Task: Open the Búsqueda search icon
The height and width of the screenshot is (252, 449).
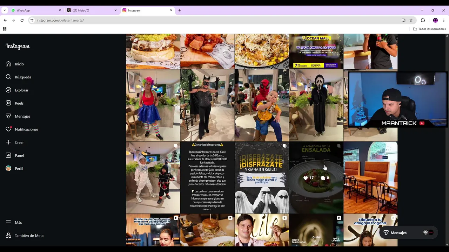Action: 8,77
